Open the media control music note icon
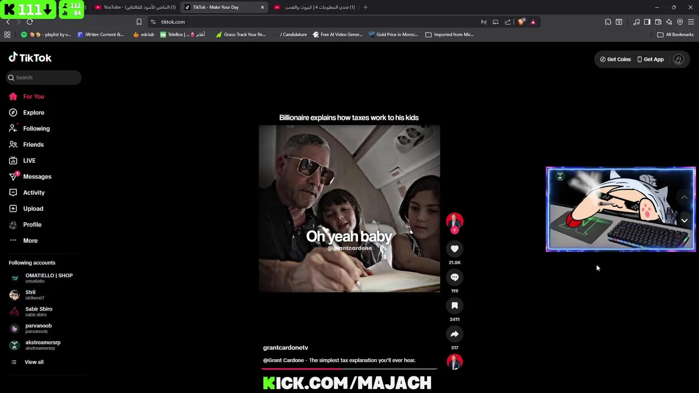Screen dimensions: 699x393 pyautogui.click(x=636, y=22)
